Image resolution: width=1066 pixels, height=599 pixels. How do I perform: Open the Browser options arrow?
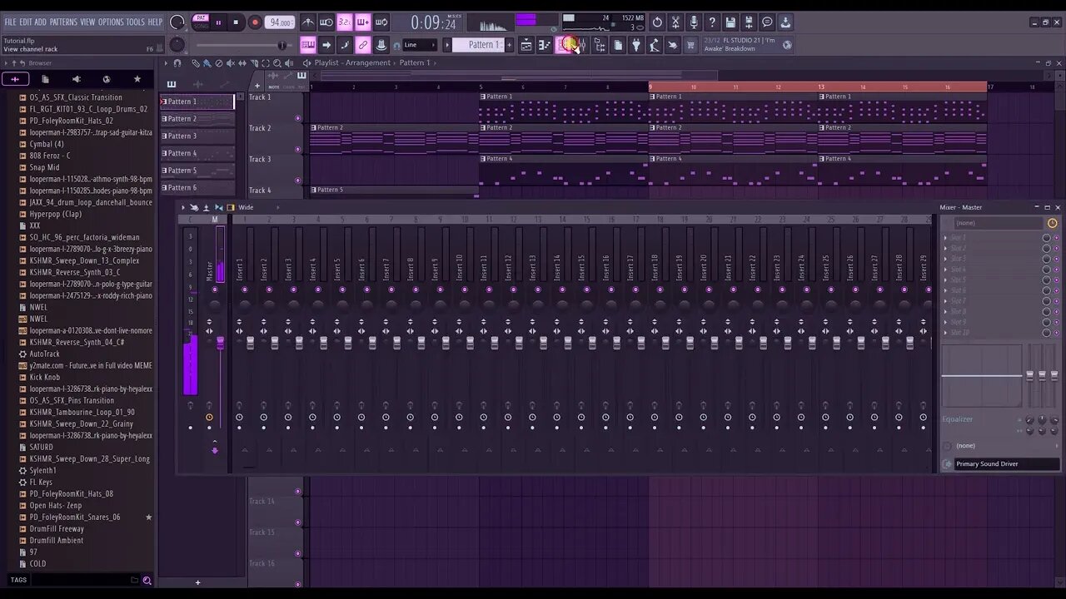click(7, 63)
